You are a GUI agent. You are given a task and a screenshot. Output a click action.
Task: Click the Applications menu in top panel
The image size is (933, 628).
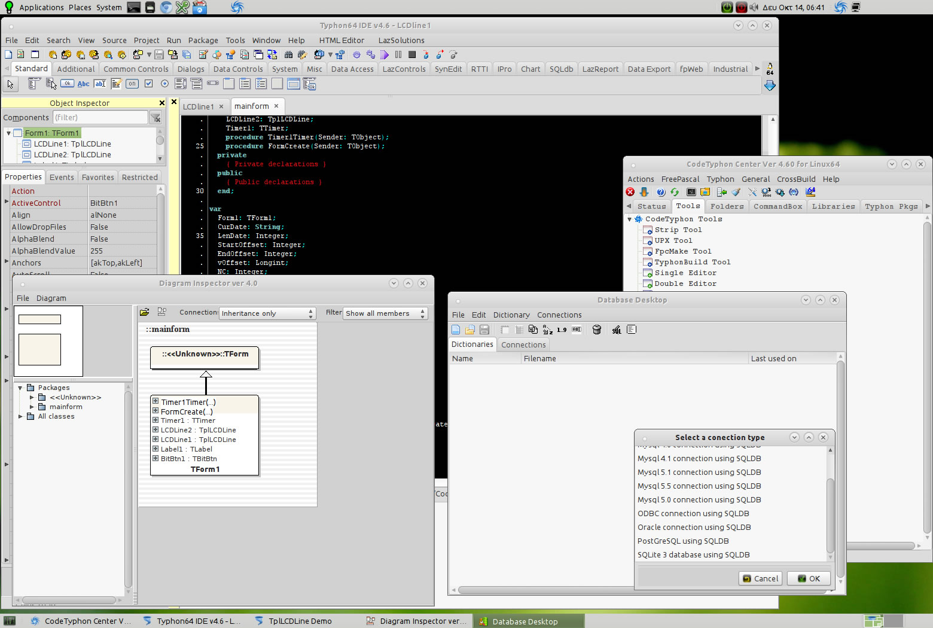(41, 7)
